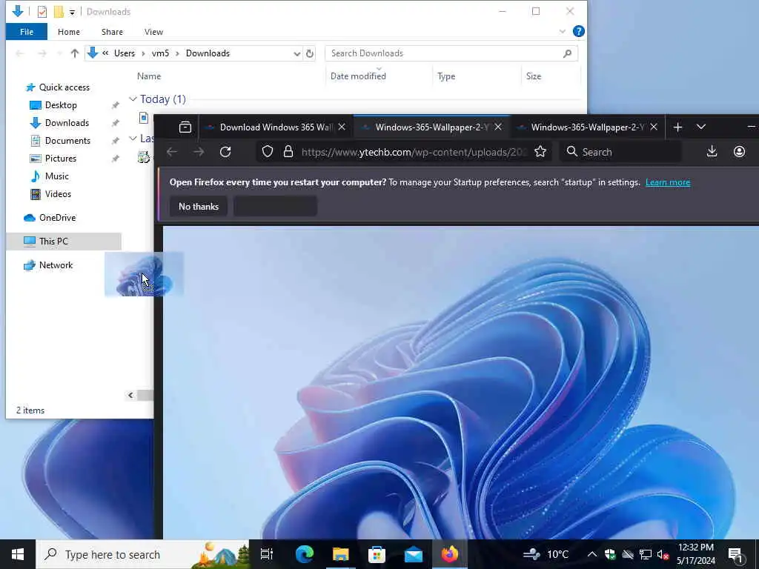Click the Firefox Search box
Screen dimensions: 759x569
click(x=620, y=152)
